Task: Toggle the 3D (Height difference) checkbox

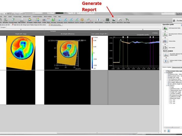Action: point(168,82)
